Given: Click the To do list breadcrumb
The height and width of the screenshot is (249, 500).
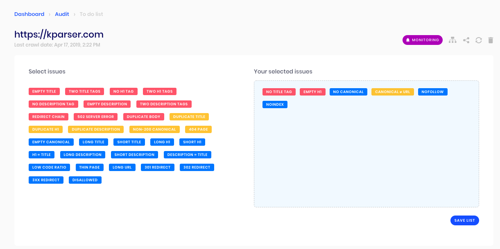Looking at the screenshot, I should click(91, 14).
